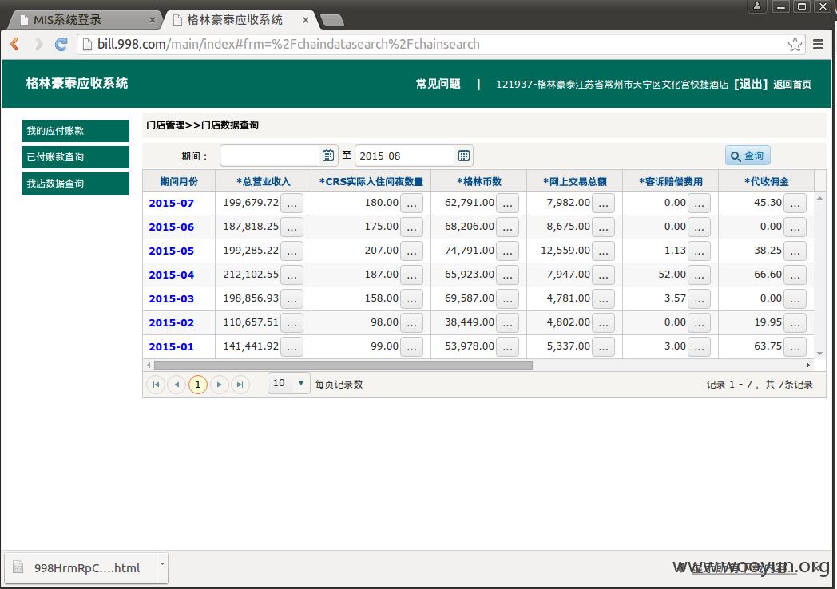
Task: Sort by 格林币数 column header
Action: [479, 182]
